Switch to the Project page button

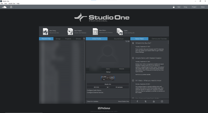194,7
